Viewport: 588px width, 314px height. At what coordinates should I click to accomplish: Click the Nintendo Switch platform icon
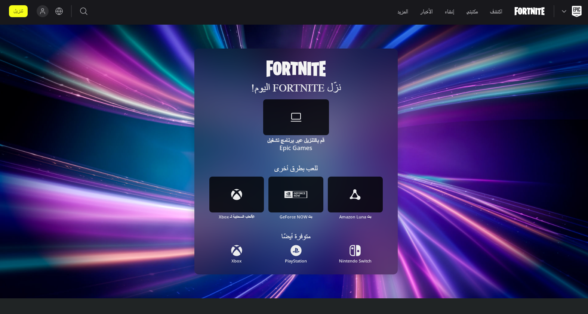[x=355, y=251]
